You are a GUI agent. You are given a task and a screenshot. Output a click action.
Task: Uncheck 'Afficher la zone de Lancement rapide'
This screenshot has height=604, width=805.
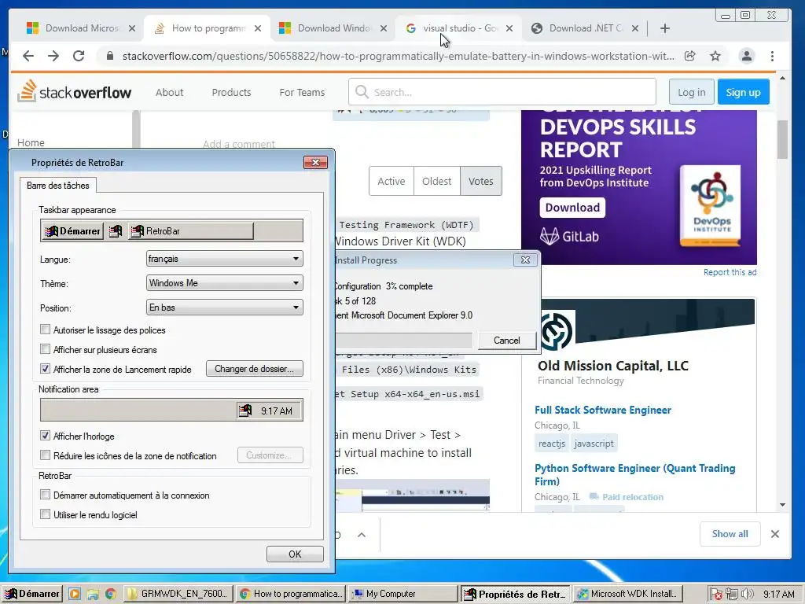click(45, 368)
